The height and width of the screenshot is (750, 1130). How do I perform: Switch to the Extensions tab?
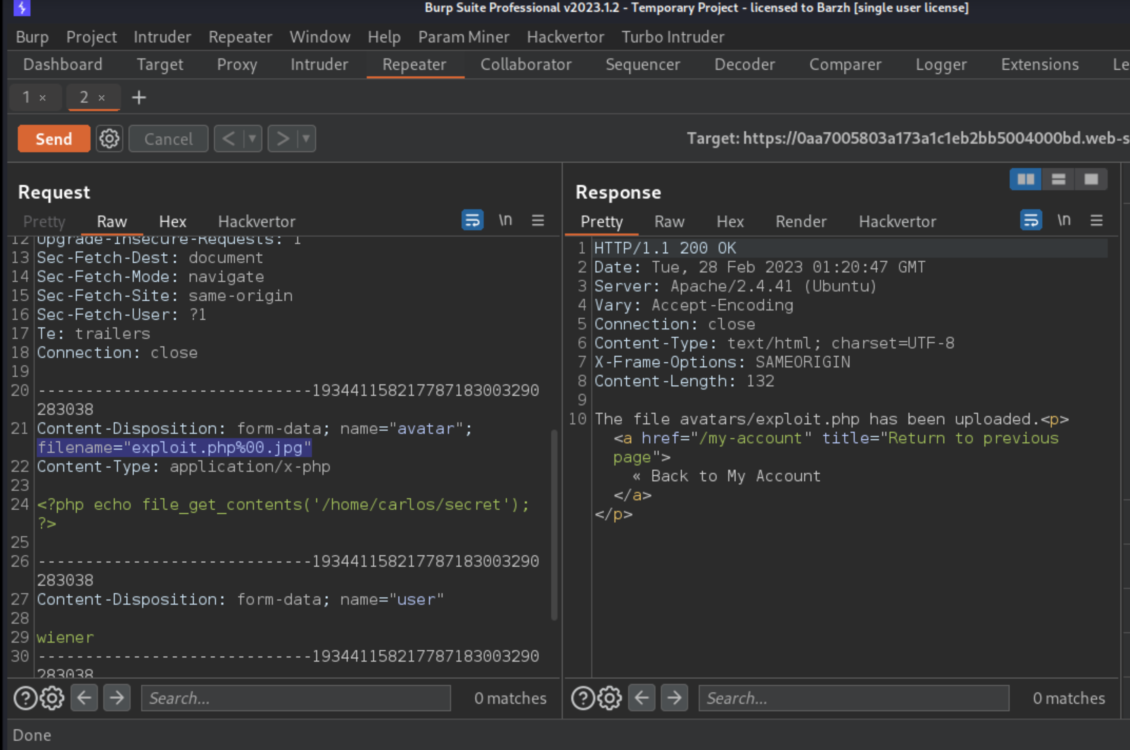pos(1040,65)
